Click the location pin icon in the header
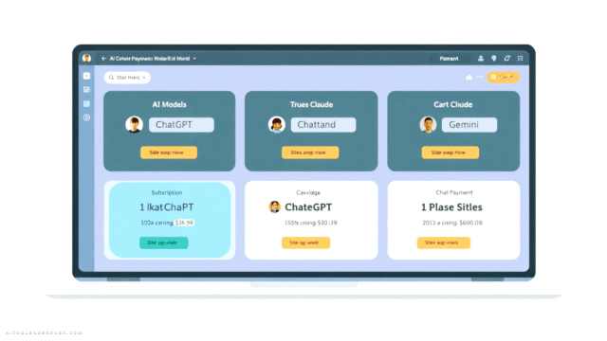 click(x=494, y=59)
